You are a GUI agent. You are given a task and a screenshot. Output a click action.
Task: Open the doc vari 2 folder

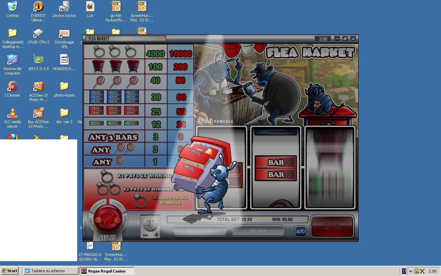[64, 116]
